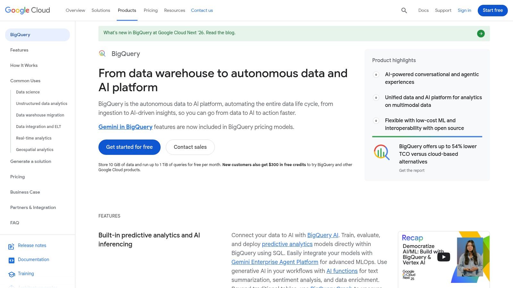513x288 pixels.
Task: Click the Release notes icon
Action: click(x=11, y=246)
